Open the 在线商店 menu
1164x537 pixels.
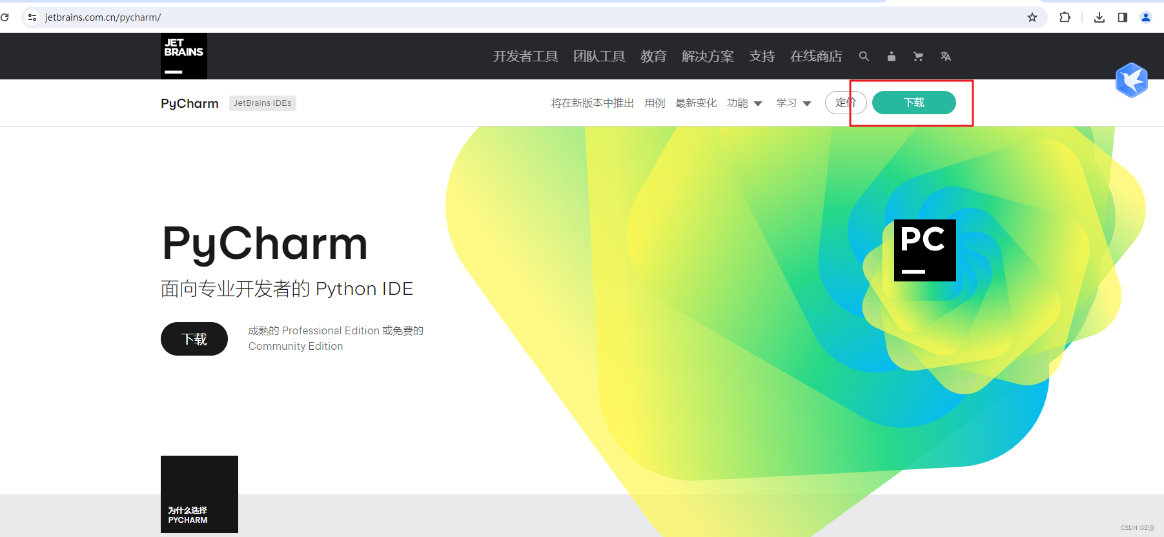pyautogui.click(x=816, y=56)
